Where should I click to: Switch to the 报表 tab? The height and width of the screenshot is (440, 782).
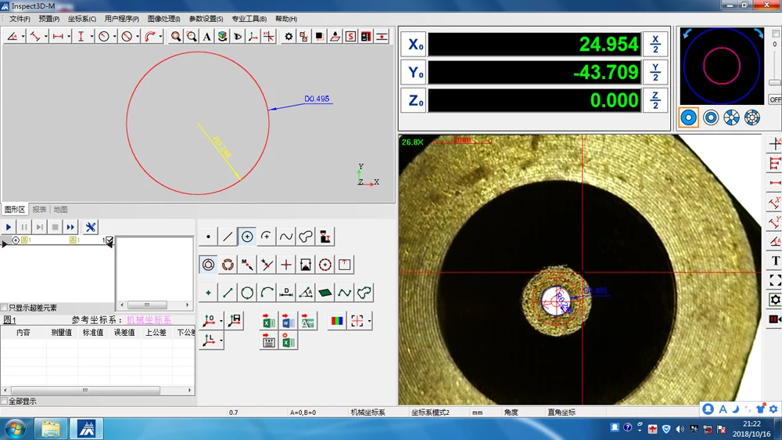click(x=39, y=210)
